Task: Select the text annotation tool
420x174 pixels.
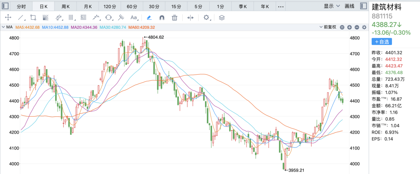Action: [x=134, y=17]
